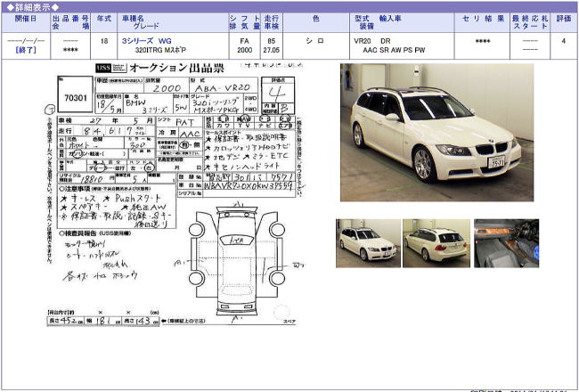The height and width of the screenshot is (392, 579).
Task: Select the evaluation score 4 in the table
Action: (x=564, y=41)
